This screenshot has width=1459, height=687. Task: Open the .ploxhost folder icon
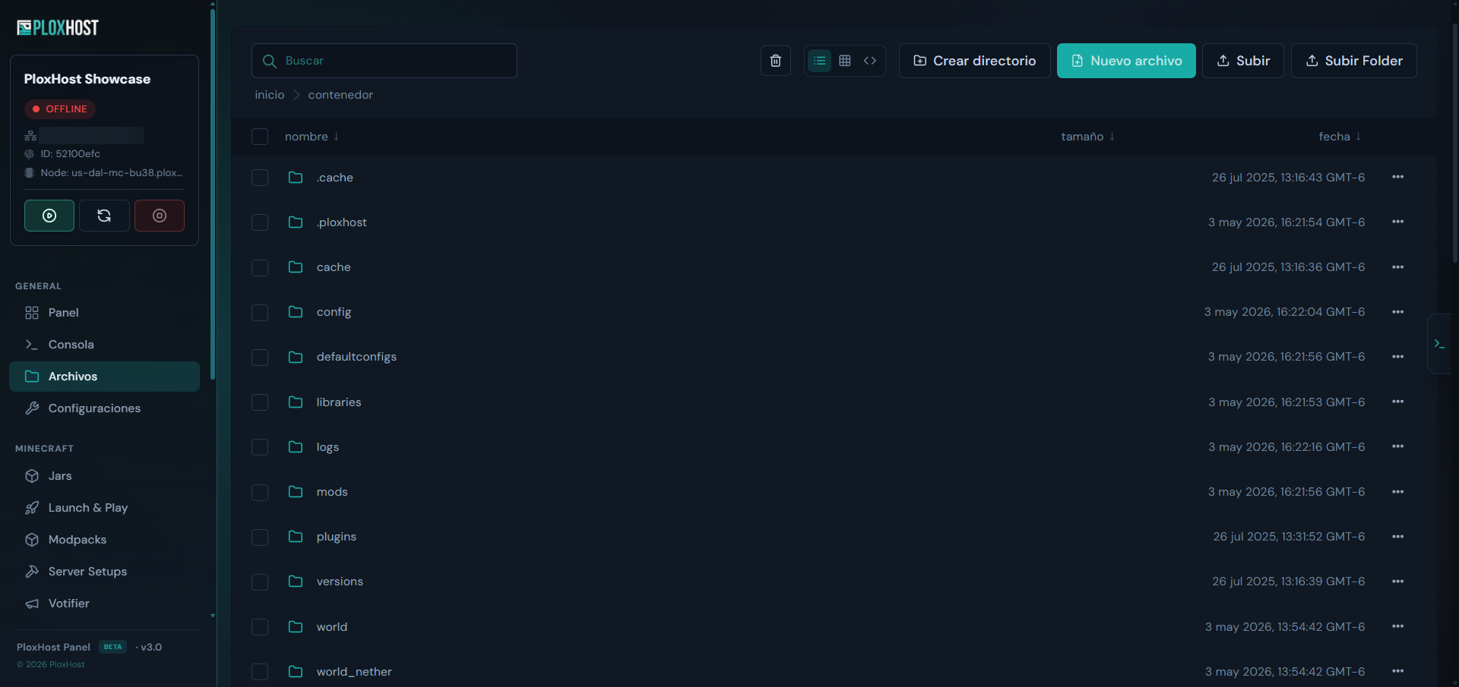pos(296,222)
